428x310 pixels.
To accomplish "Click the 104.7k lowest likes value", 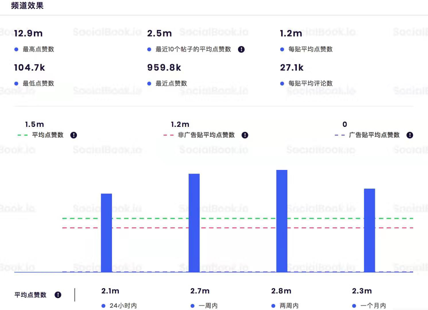I will click(x=30, y=67).
